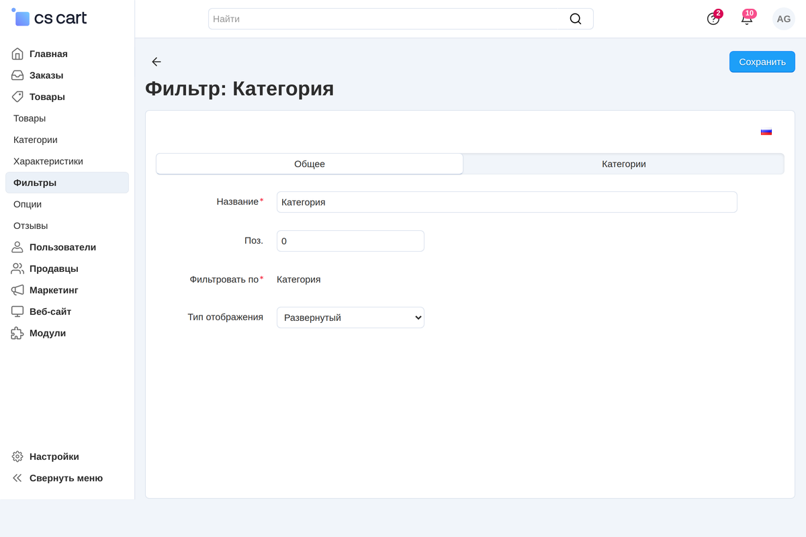This screenshot has height=537, width=806.
Task: Click the back arrow icon
Action: [x=156, y=62]
